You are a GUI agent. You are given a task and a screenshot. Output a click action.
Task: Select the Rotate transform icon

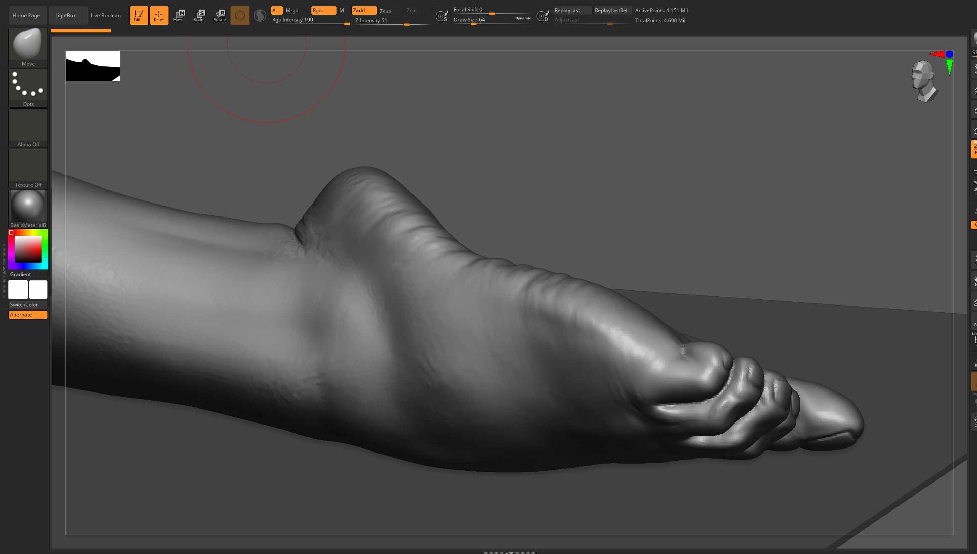[219, 16]
